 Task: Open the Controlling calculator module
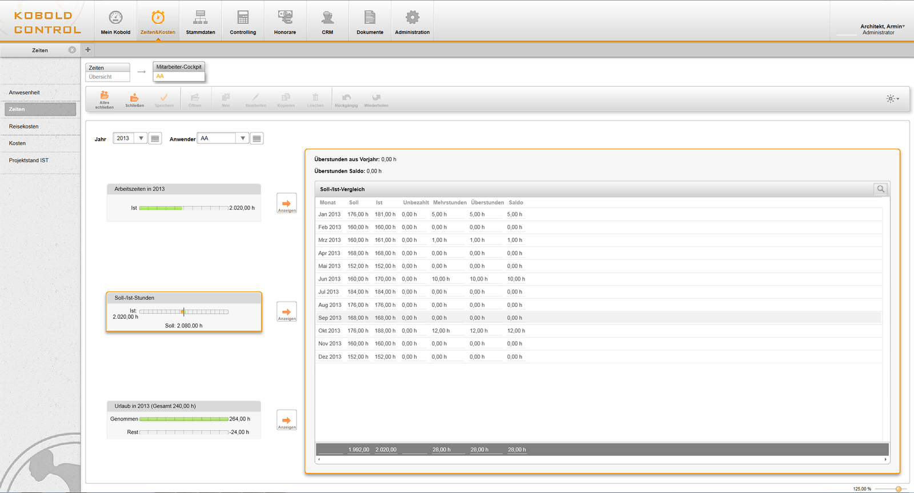(x=243, y=22)
